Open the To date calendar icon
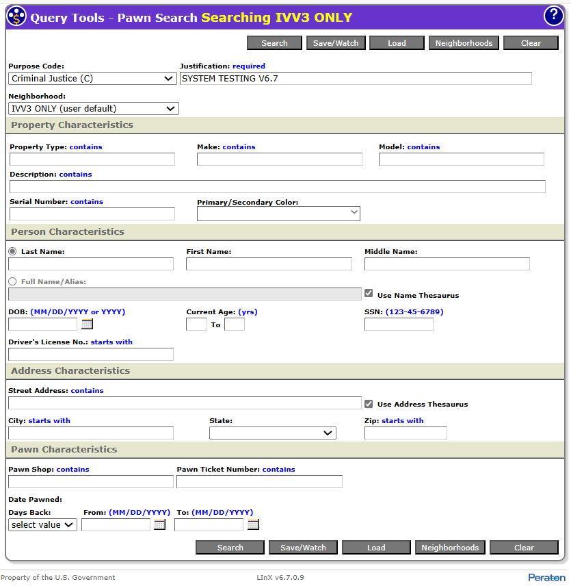Screen dimensions: 571x586 [253, 525]
